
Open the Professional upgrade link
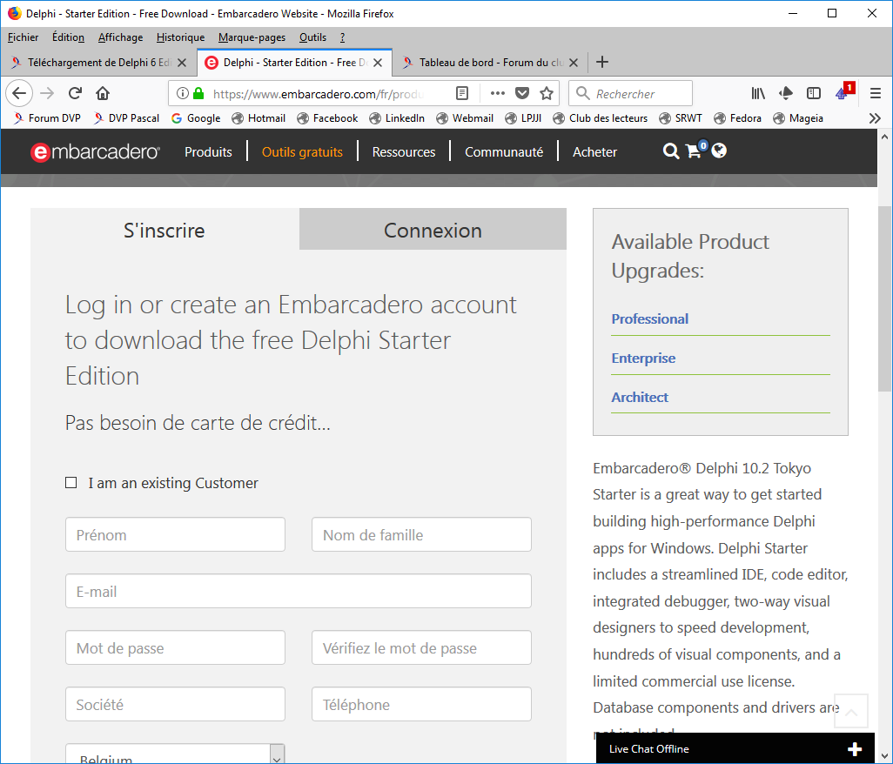(x=649, y=318)
